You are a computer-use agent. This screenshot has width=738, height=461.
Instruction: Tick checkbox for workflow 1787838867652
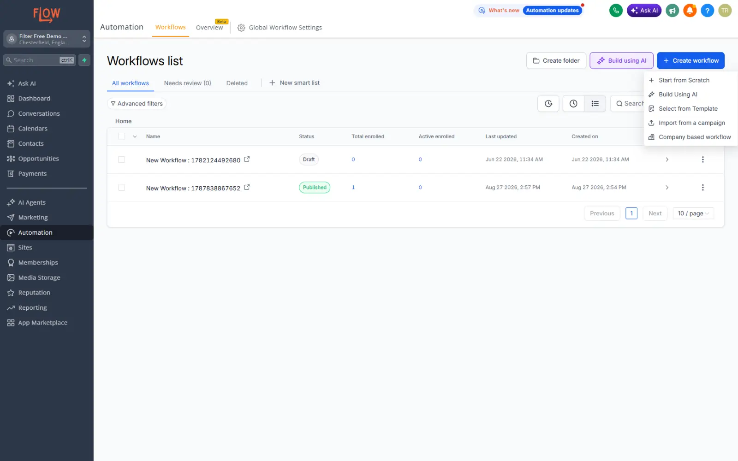pos(121,188)
